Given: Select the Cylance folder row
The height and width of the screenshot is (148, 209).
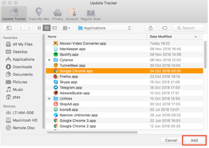Looking at the screenshot, I should click(124, 60).
